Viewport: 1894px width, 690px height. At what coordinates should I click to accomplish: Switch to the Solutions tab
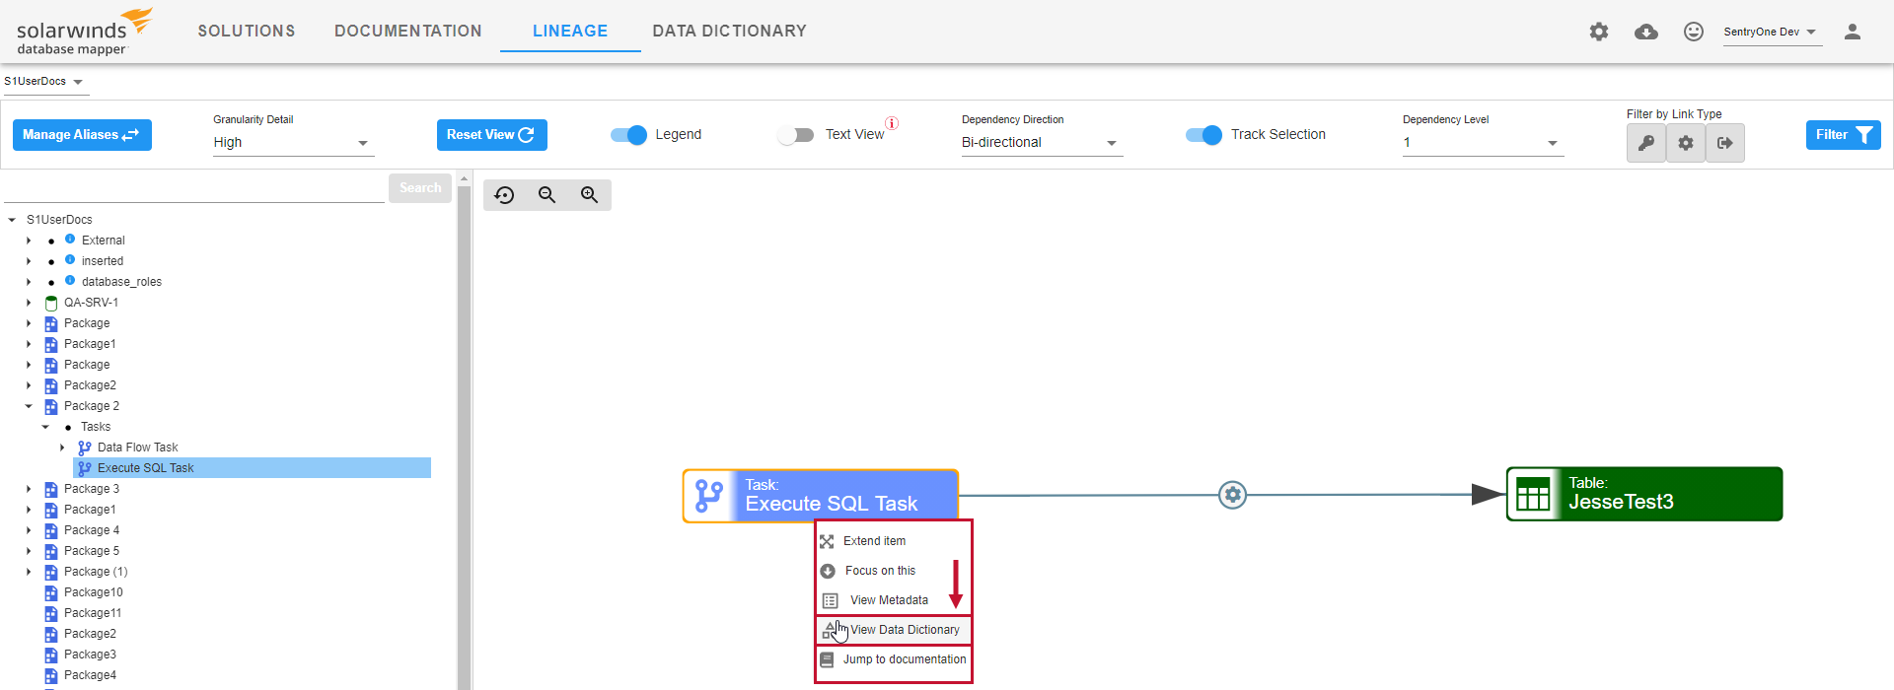(x=247, y=31)
